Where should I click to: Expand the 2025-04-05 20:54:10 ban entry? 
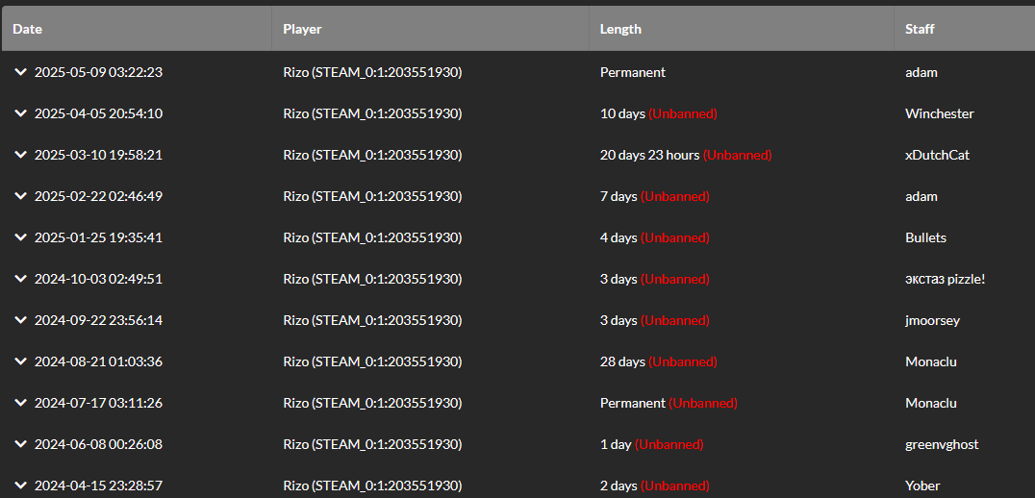tap(20, 113)
